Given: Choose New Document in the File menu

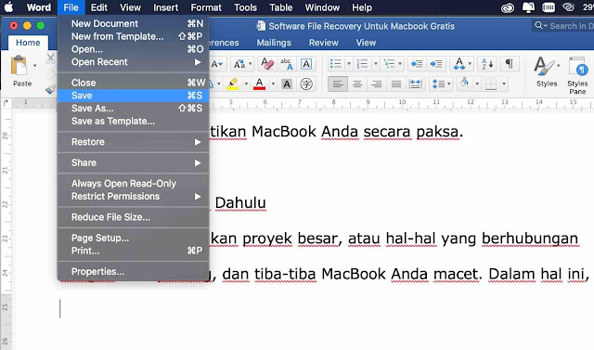Looking at the screenshot, I should (134, 23).
